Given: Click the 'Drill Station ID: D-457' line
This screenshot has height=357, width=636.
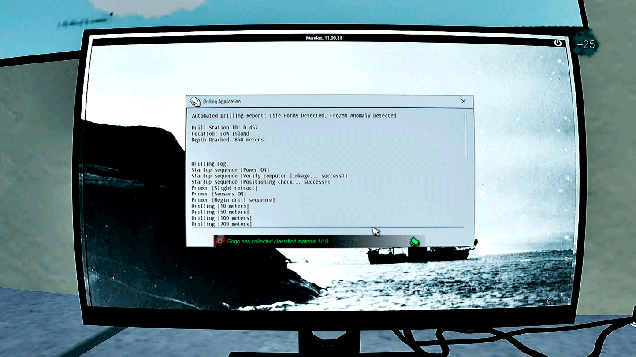Looking at the screenshot, I should [224, 128].
